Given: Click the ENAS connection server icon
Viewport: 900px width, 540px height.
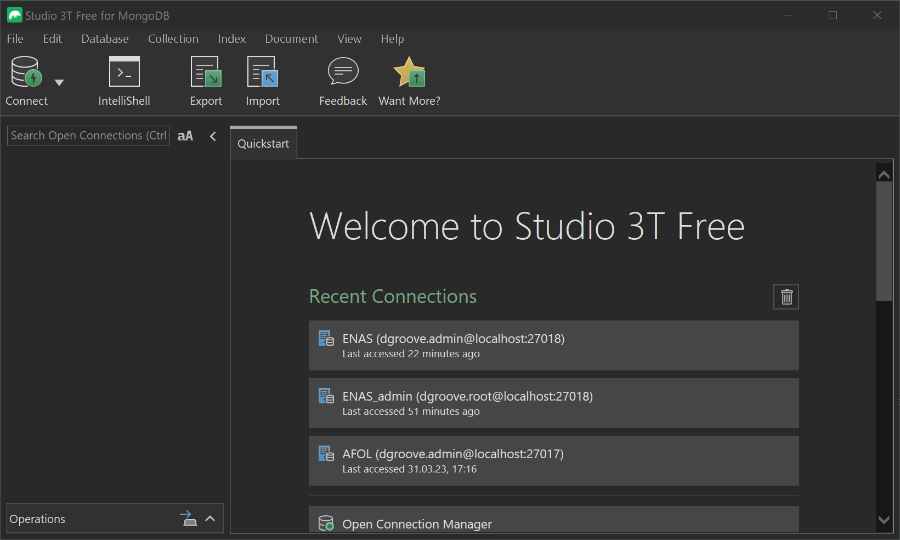Looking at the screenshot, I should click(x=326, y=338).
